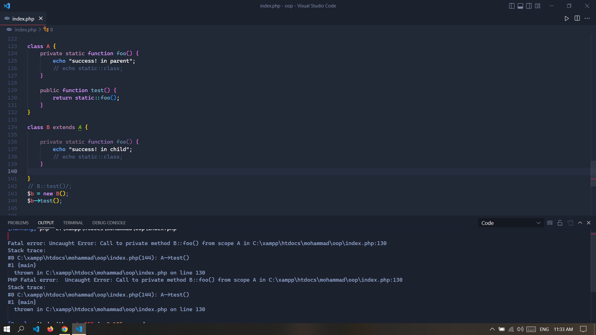
Task: Open the OUTPUT panel tab
Action: click(x=46, y=223)
